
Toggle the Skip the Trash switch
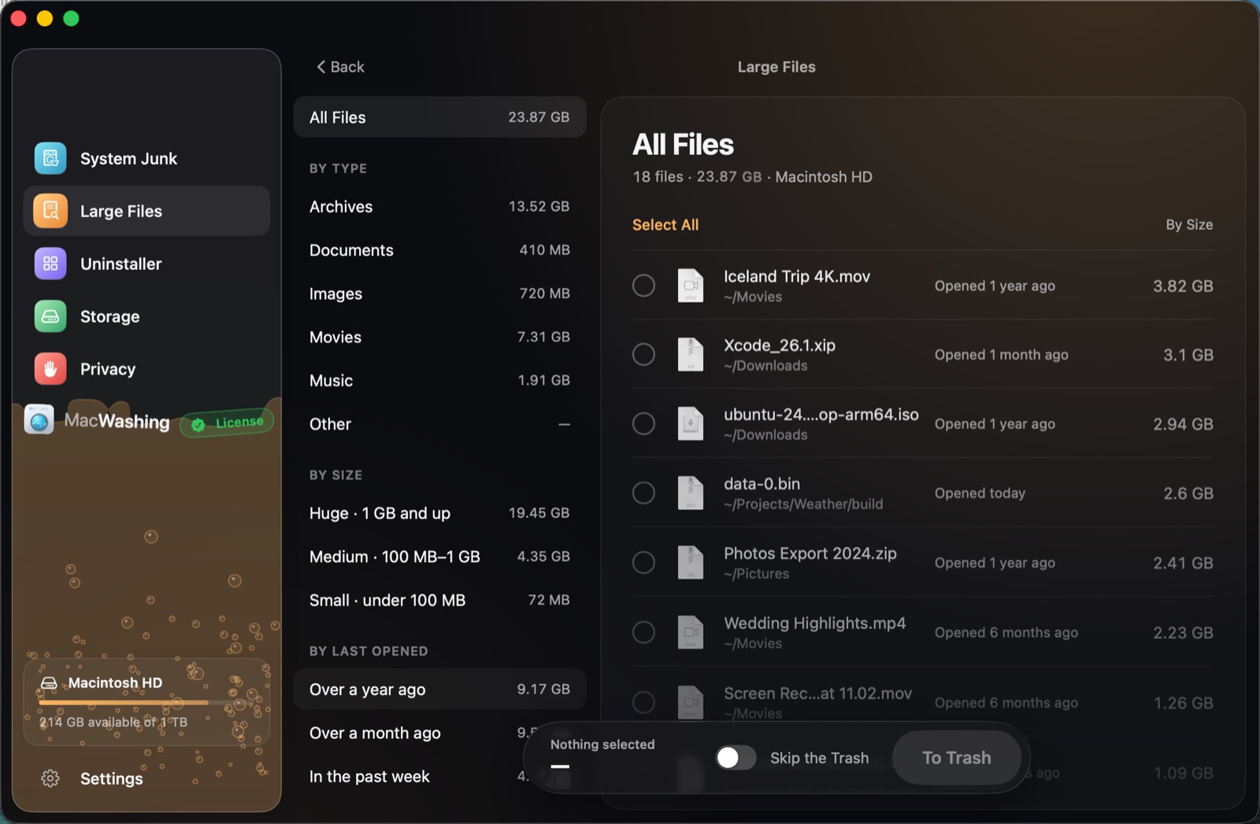(736, 758)
